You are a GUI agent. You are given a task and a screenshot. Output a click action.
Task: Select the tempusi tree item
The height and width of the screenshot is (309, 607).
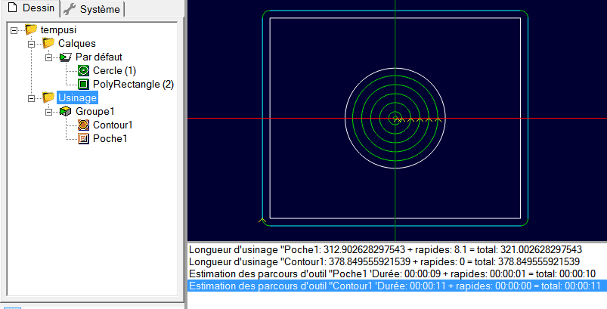pyautogui.click(x=58, y=29)
